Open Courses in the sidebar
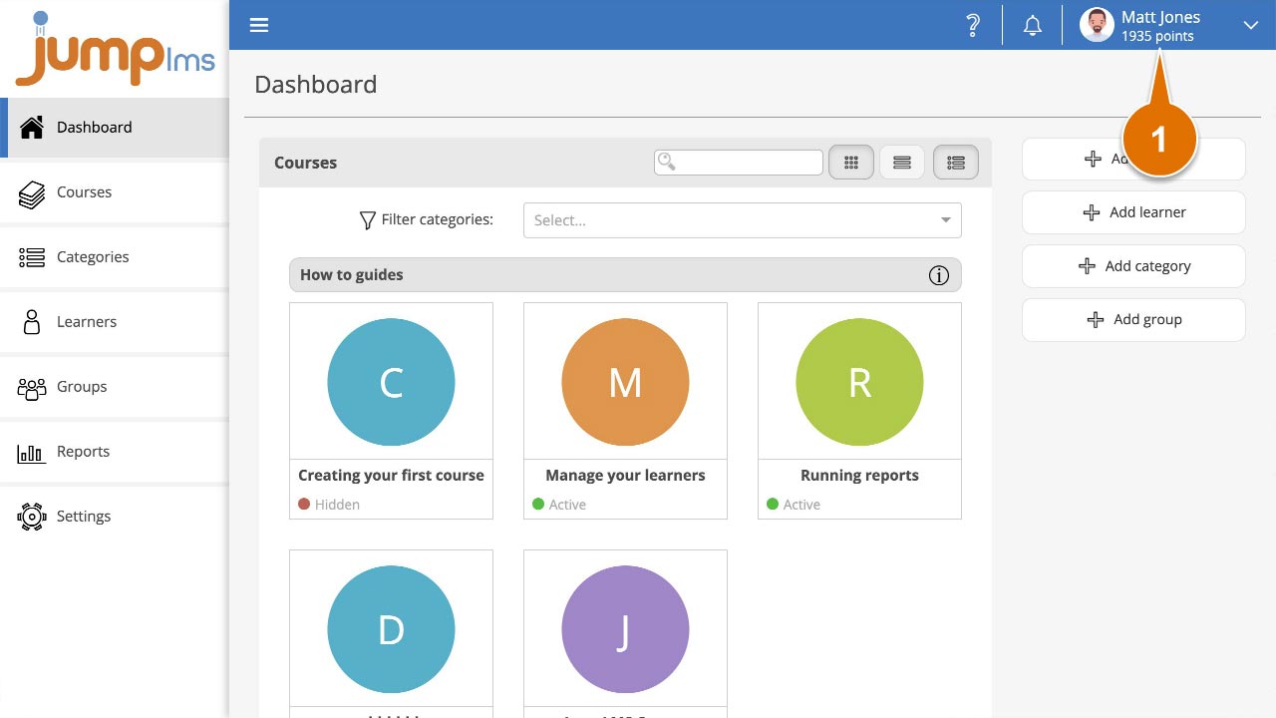Image resolution: width=1276 pixels, height=718 pixels. pos(115,192)
